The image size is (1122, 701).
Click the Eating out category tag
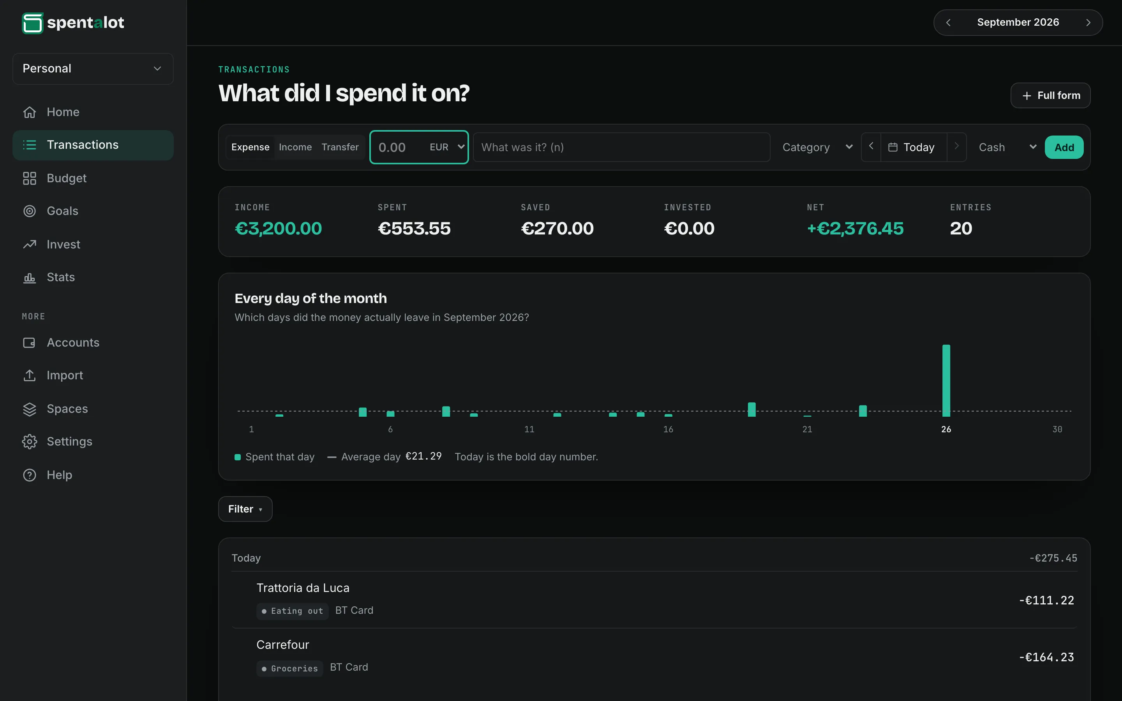(x=292, y=611)
